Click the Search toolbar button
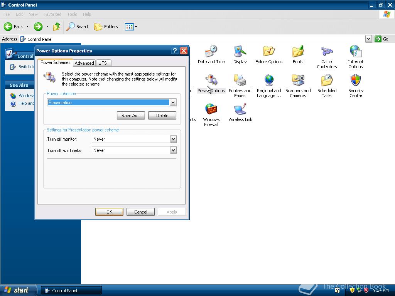This screenshot has height=296, width=395. 78,27
